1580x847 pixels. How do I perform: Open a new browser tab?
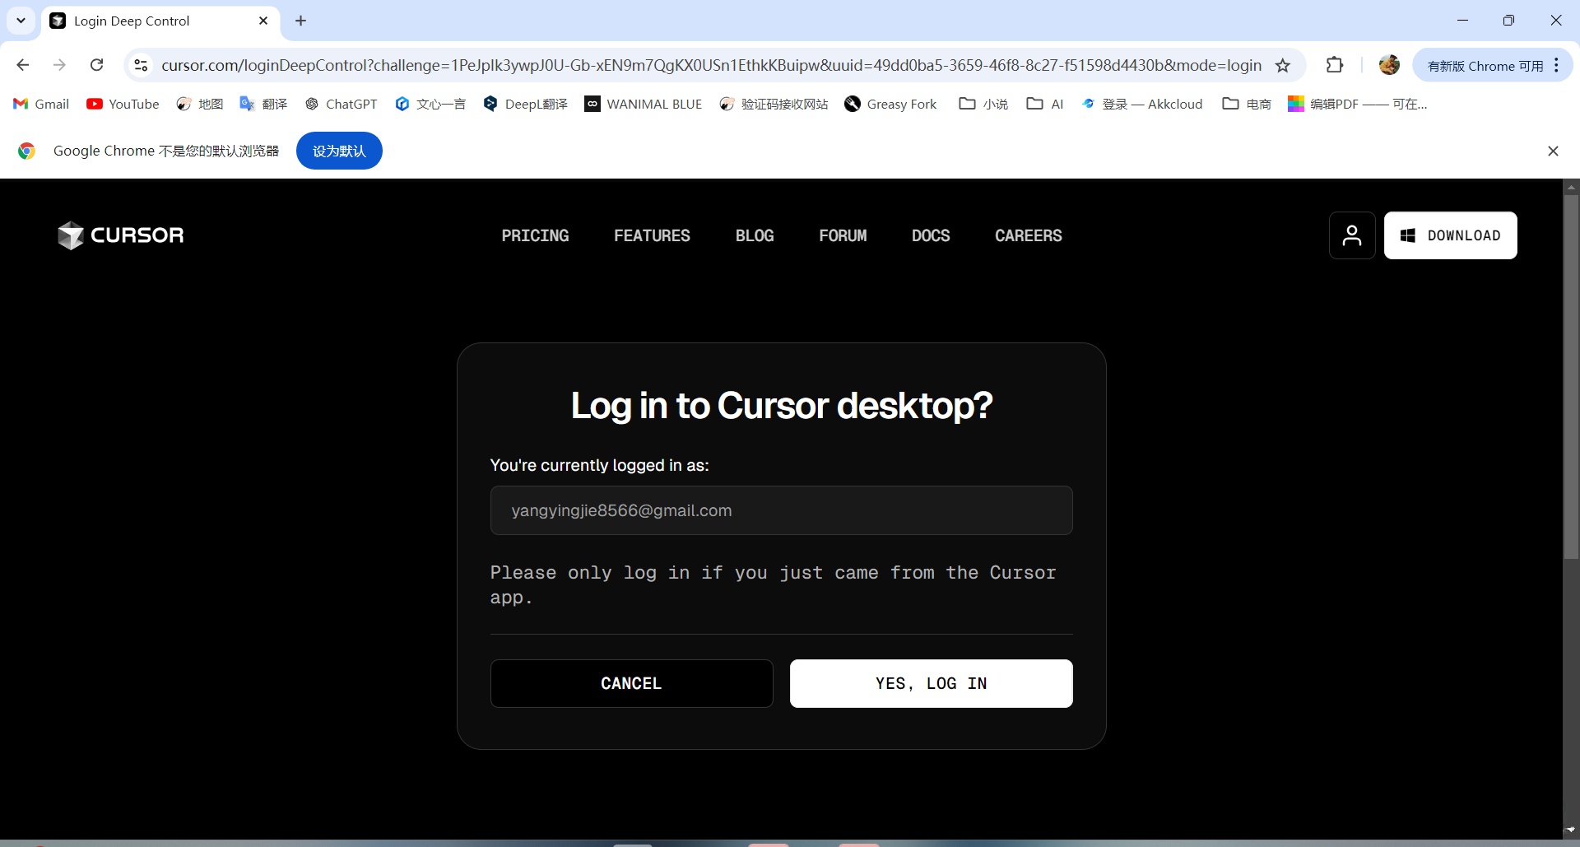click(x=301, y=21)
